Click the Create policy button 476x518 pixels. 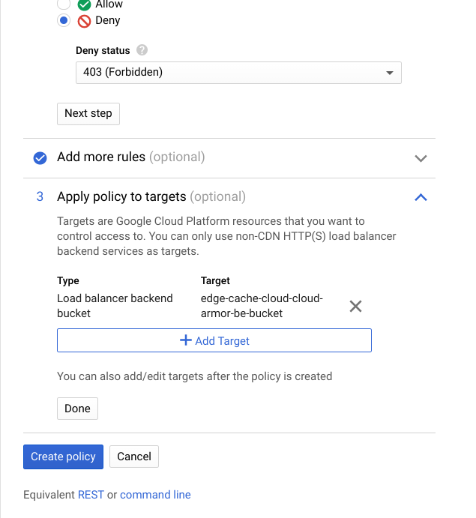63,457
